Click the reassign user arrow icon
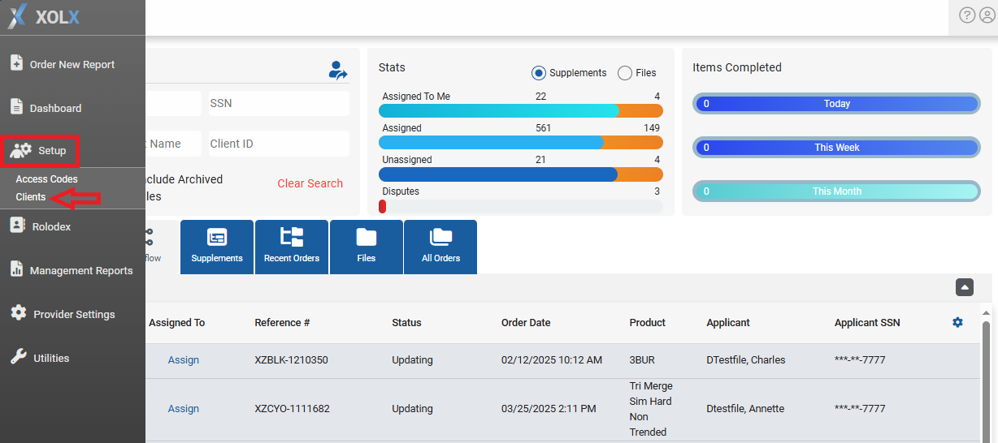Screen dimensions: 998x443 click(337, 71)
